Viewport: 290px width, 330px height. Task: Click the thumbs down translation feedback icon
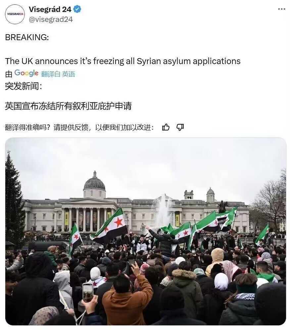[x=180, y=127]
